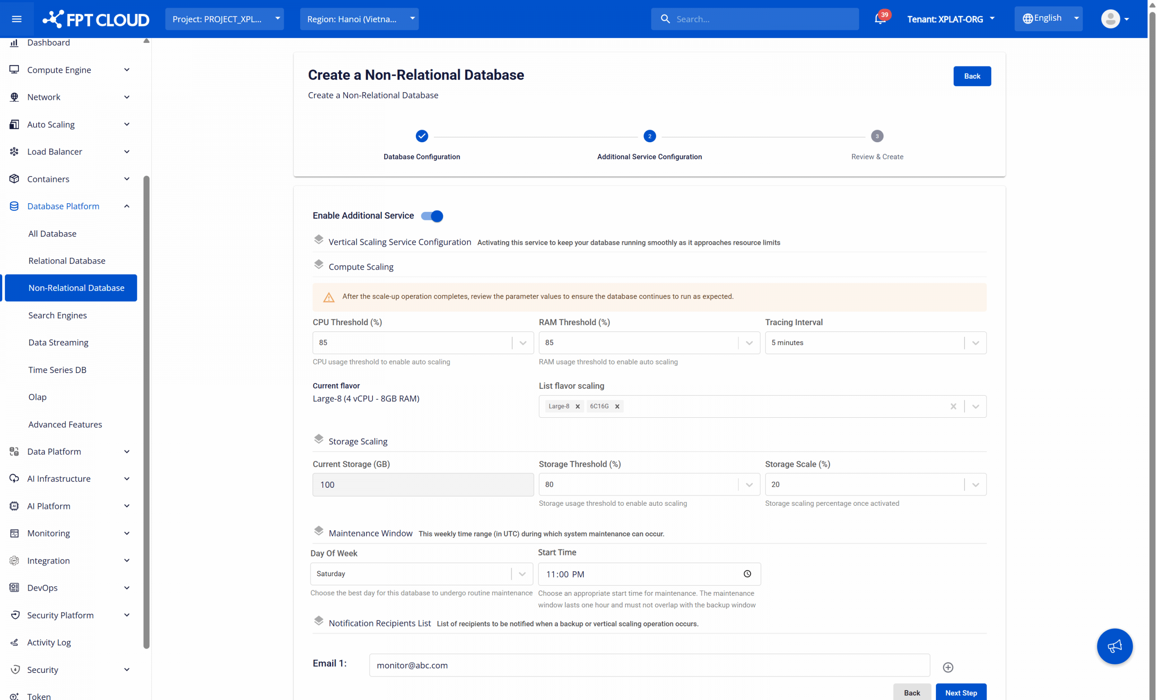Click the hamburger menu icon
This screenshot has width=1157, height=700.
pyautogui.click(x=16, y=19)
